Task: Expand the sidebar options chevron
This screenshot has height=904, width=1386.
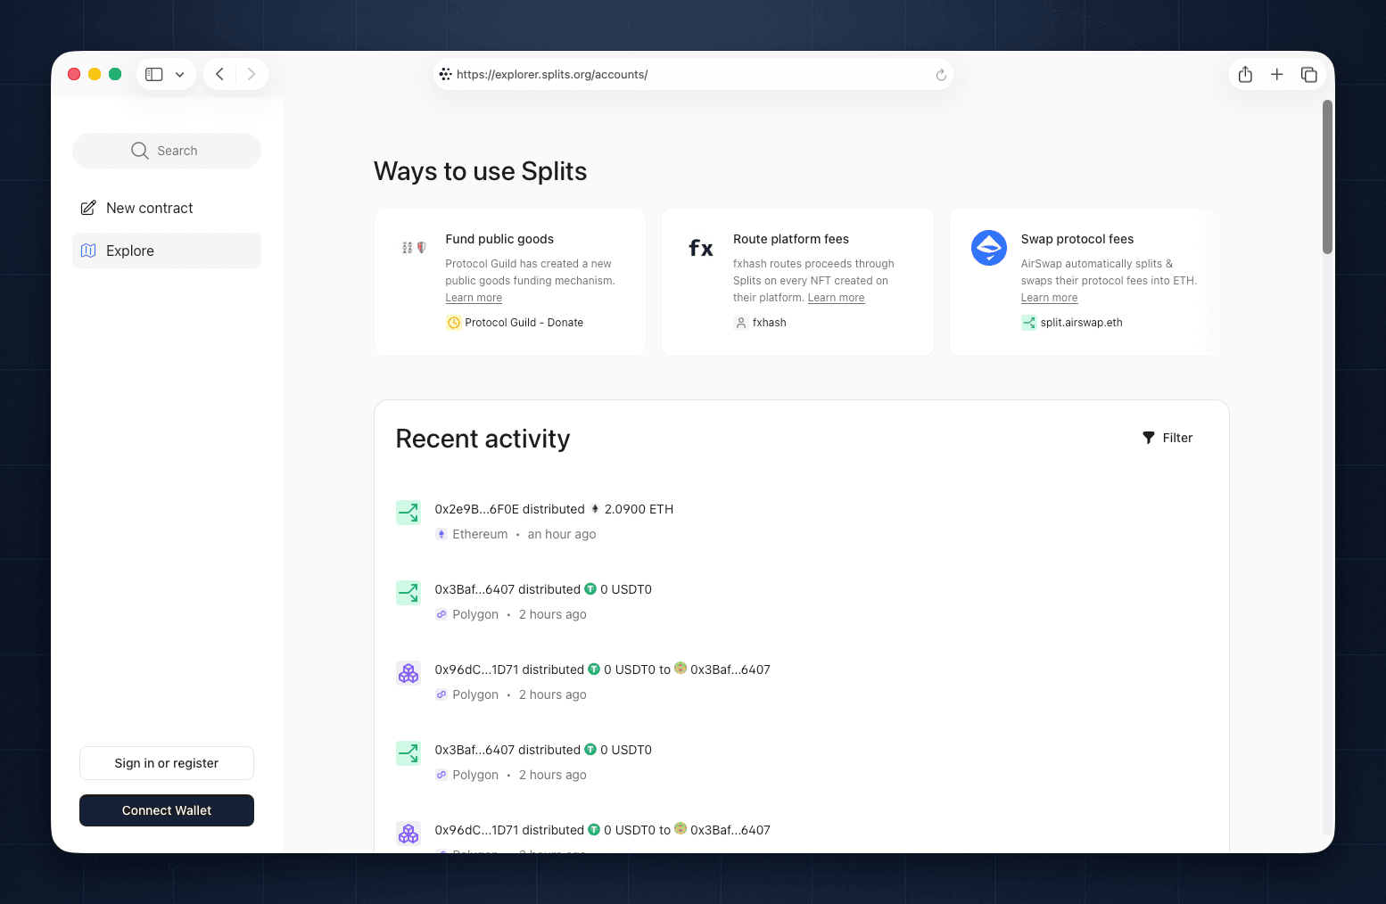Action: click(x=180, y=75)
